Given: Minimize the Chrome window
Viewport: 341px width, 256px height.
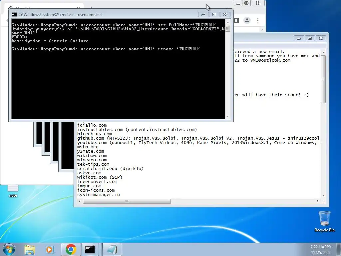Looking at the screenshot, I should pyautogui.click(x=238, y=3).
